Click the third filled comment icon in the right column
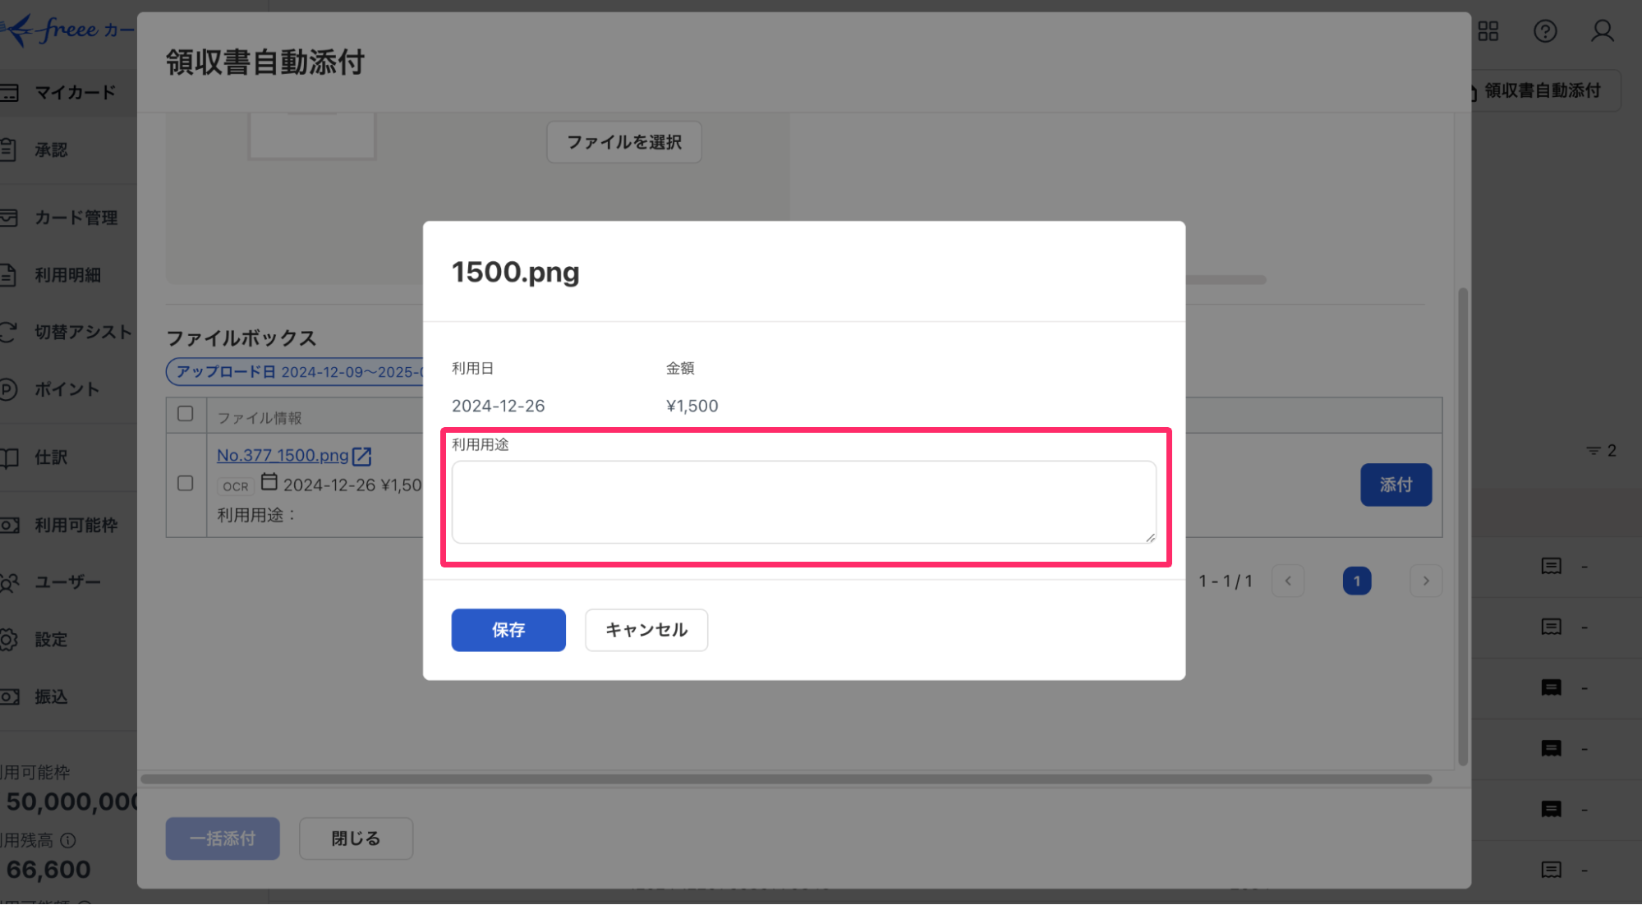 [x=1551, y=809]
